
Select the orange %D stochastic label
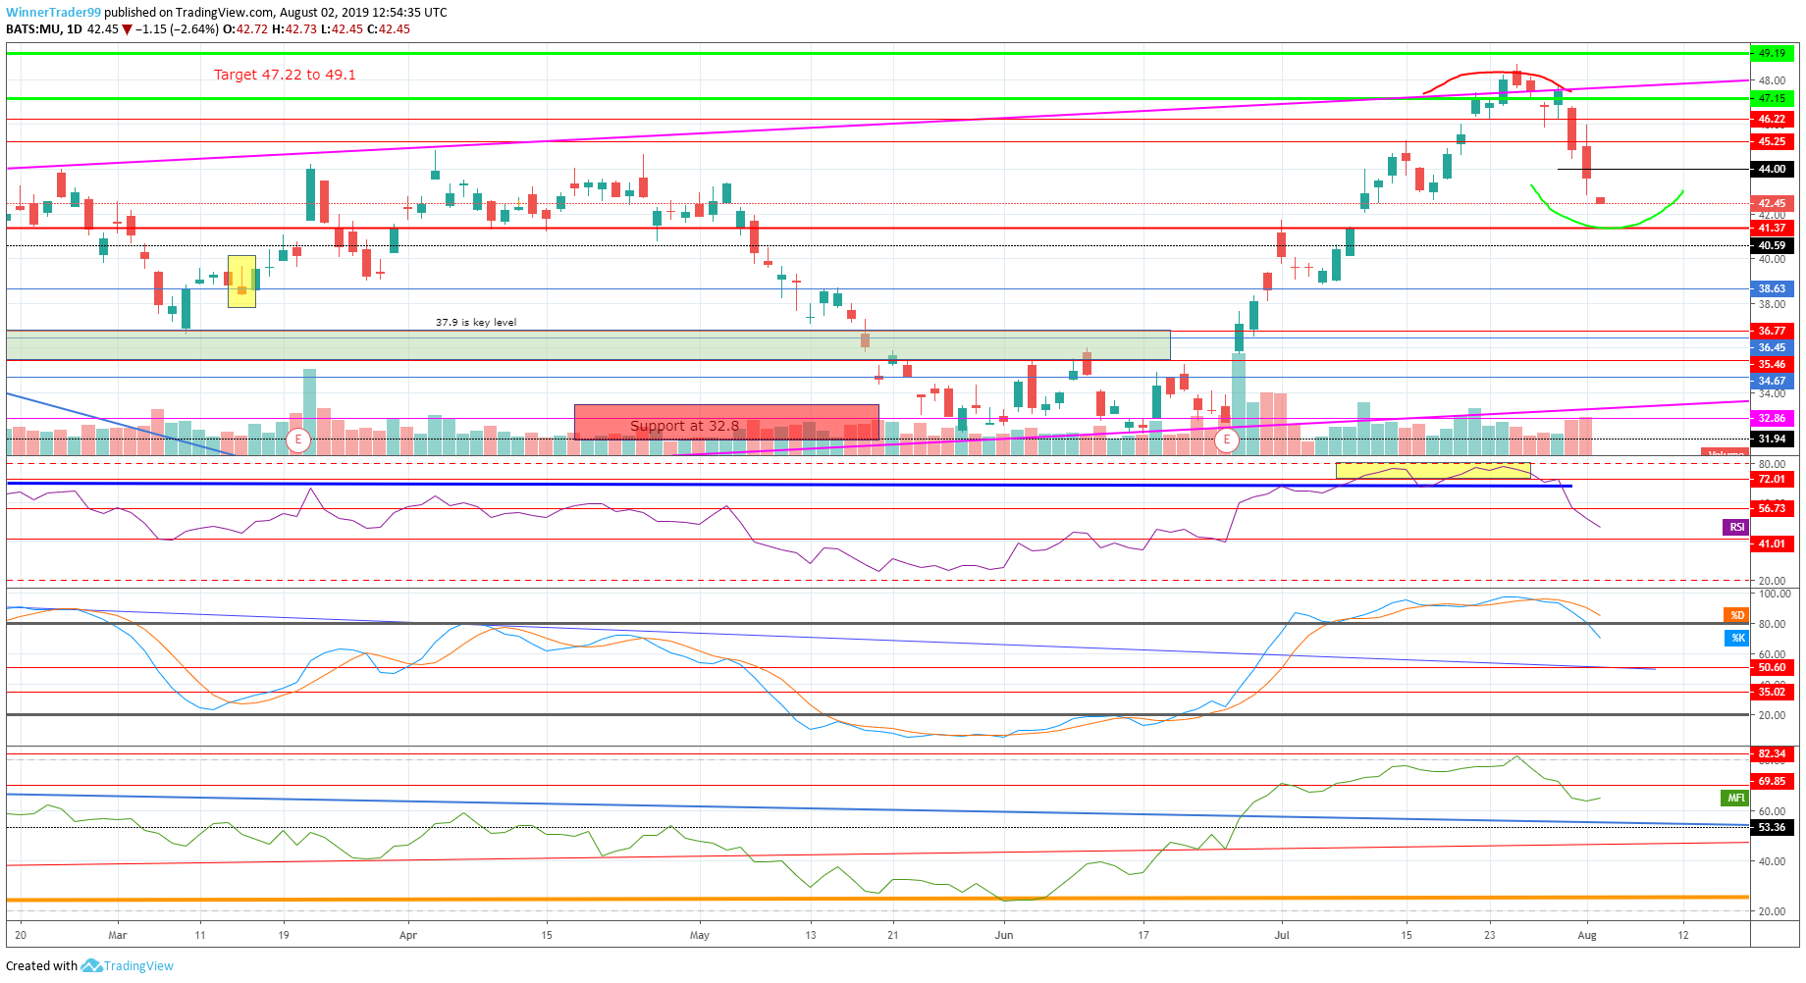(x=1736, y=615)
